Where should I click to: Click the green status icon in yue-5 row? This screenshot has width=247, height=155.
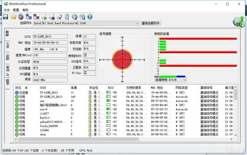coord(17,109)
